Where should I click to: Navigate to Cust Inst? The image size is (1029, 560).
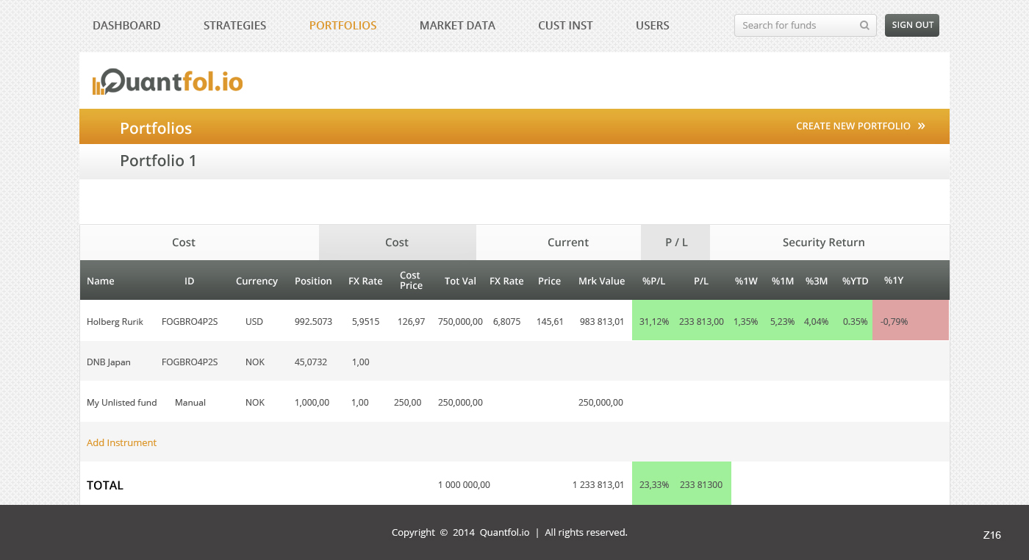565,26
